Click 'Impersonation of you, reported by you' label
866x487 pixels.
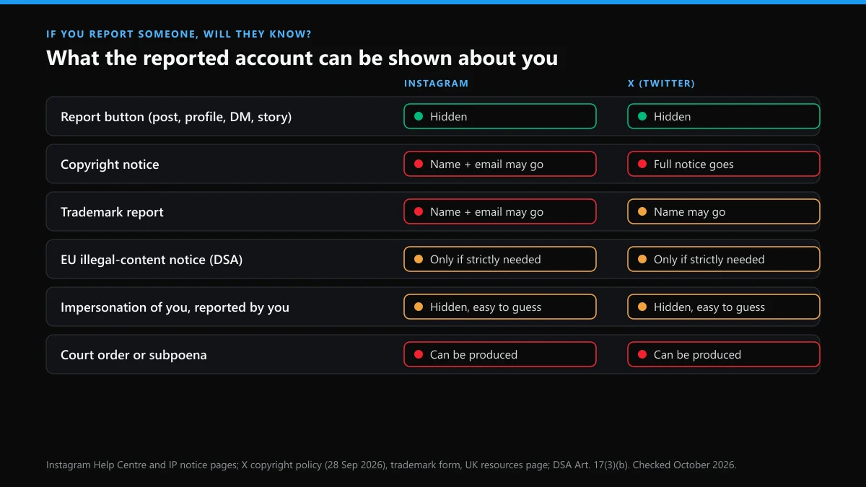pos(175,307)
